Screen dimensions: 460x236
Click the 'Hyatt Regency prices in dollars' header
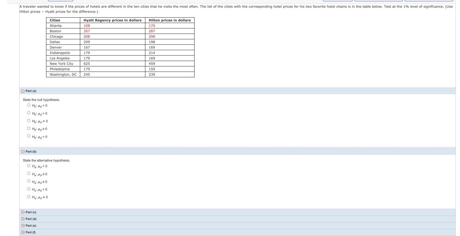pos(113,20)
